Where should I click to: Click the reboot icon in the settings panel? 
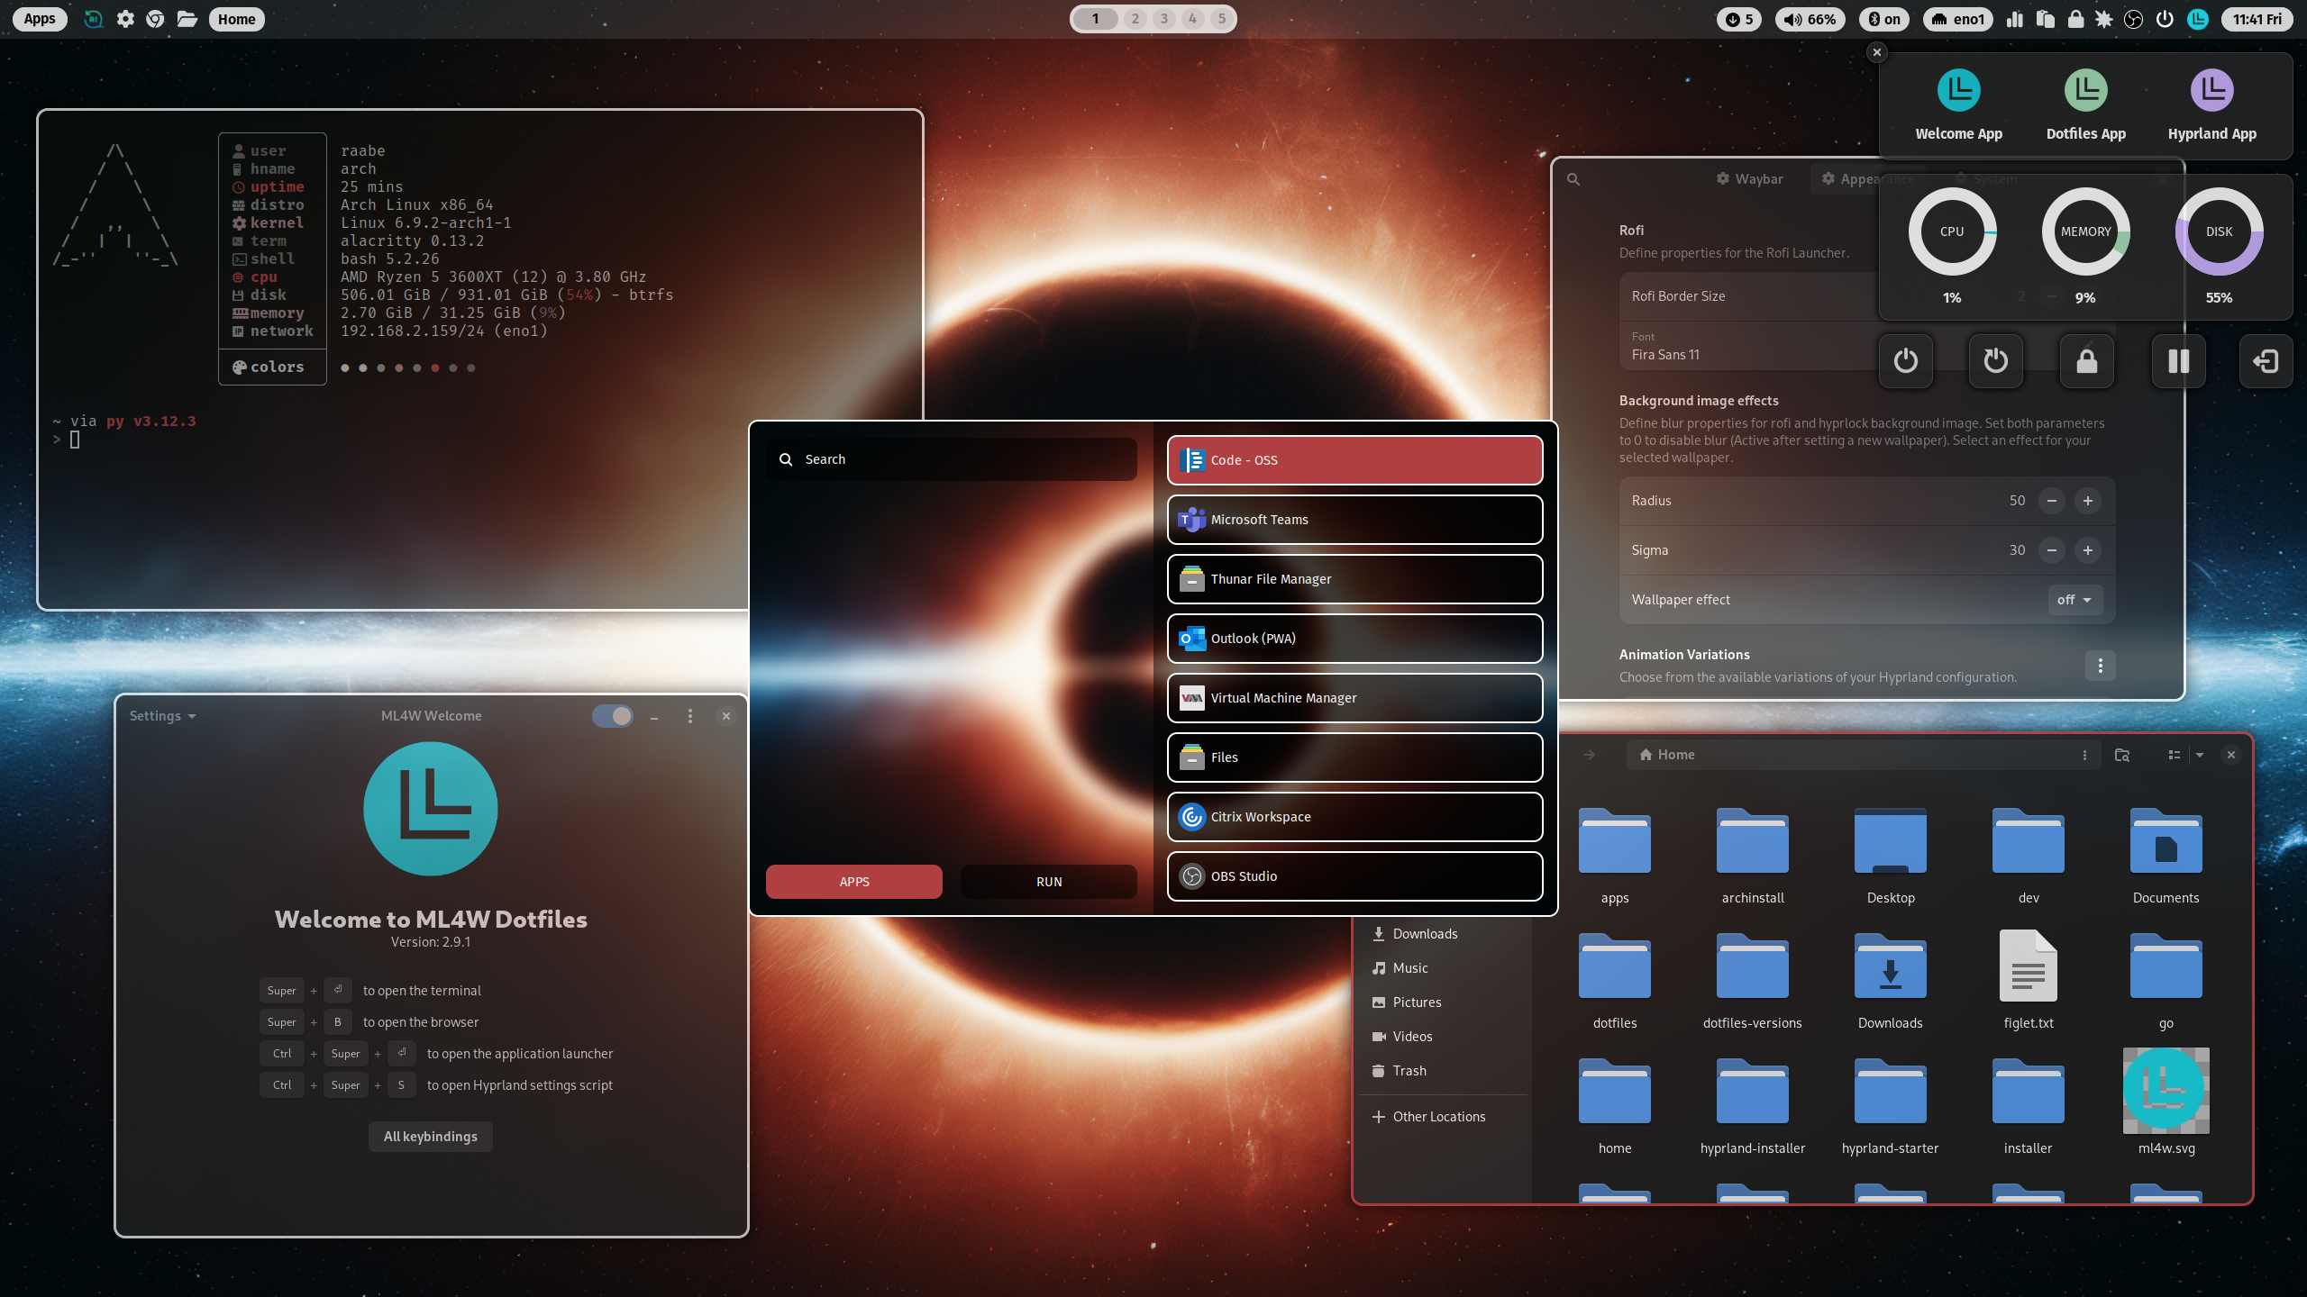pyautogui.click(x=1995, y=360)
